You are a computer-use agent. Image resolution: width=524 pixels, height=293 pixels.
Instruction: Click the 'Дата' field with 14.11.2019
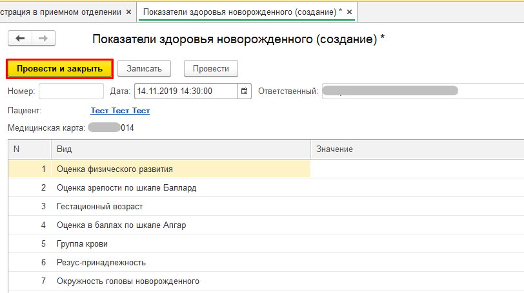185,91
